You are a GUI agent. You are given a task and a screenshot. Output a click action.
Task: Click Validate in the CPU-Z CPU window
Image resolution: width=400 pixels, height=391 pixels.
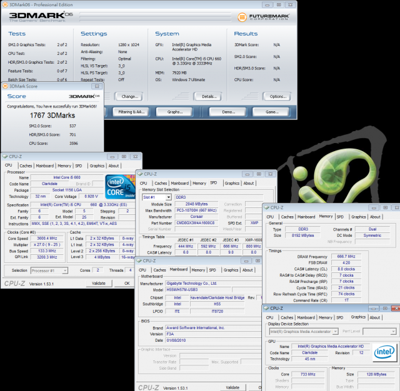[x=99, y=283]
